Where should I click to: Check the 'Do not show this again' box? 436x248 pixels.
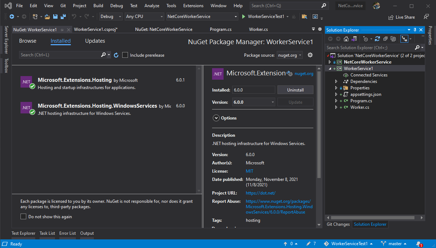(23, 216)
